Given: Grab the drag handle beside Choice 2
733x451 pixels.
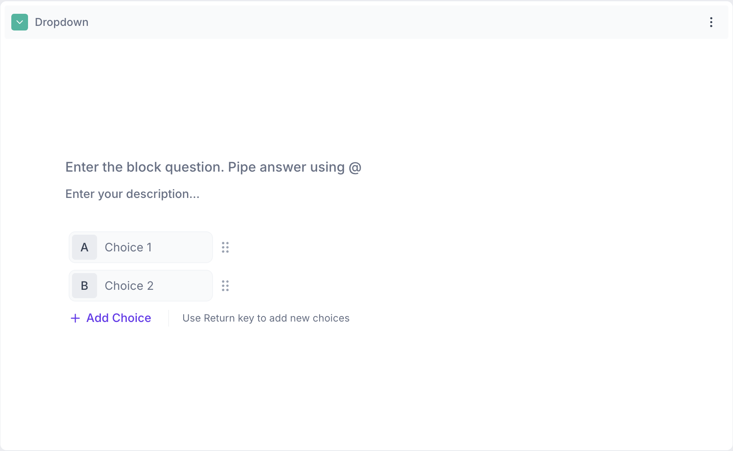Looking at the screenshot, I should [x=225, y=286].
